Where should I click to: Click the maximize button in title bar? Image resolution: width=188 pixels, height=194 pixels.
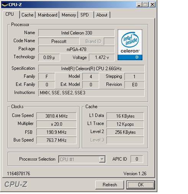coord(145,5)
